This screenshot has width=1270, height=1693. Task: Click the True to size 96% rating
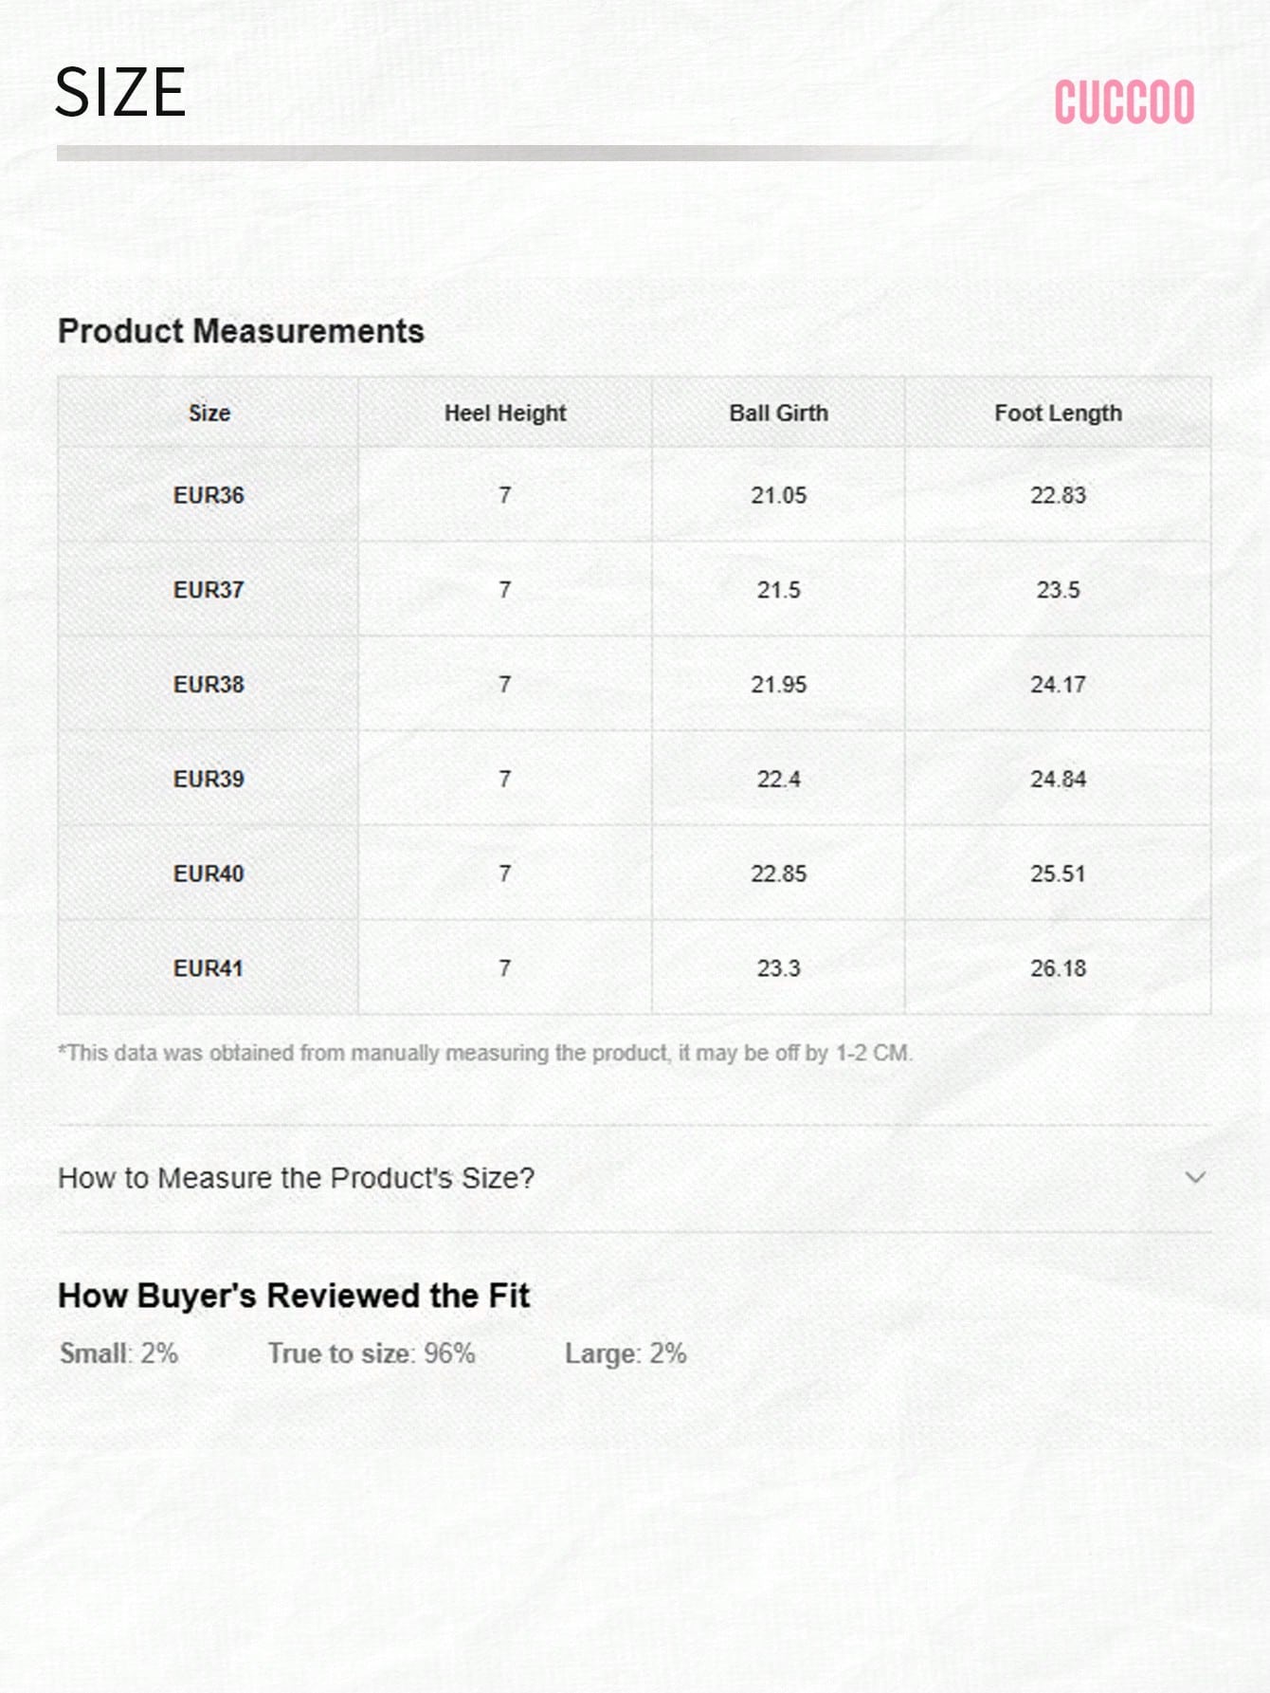pos(371,1353)
